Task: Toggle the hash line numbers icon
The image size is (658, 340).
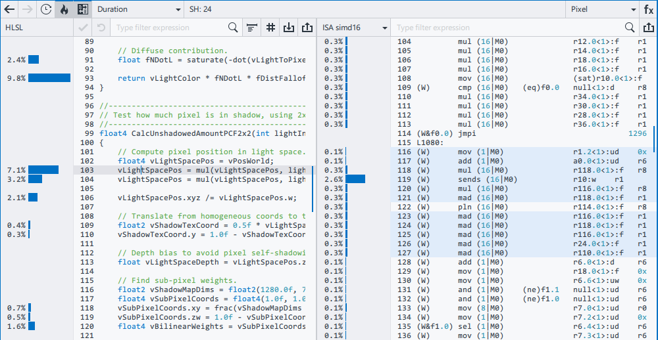Action: (x=270, y=28)
